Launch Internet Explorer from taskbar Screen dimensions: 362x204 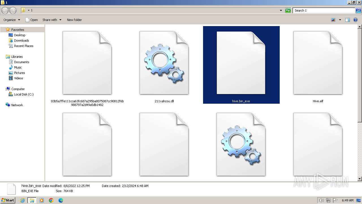pyautogui.click(x=23, y=200)
